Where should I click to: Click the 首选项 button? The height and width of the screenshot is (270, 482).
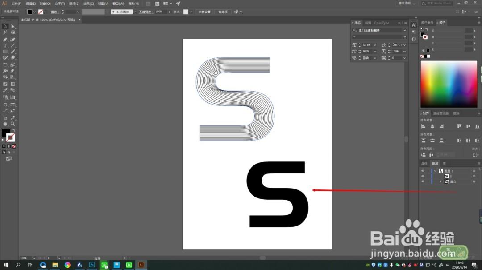(x=223, y=12)
